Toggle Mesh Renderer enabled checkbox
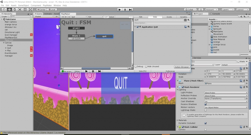The height and width of the screenshot is (135, 251). [183, 87]
